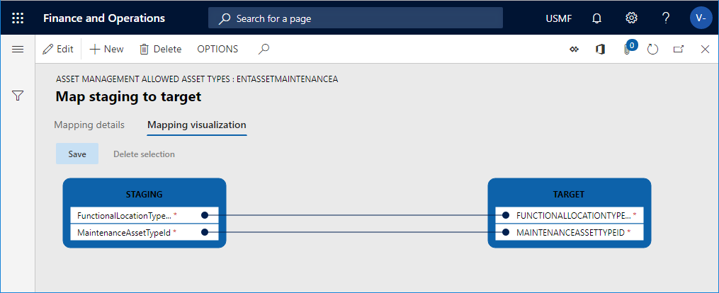The height and width of the screenshot is (293, 719).
Task: Open the notifications bell
Action: (x=596, y=18)
